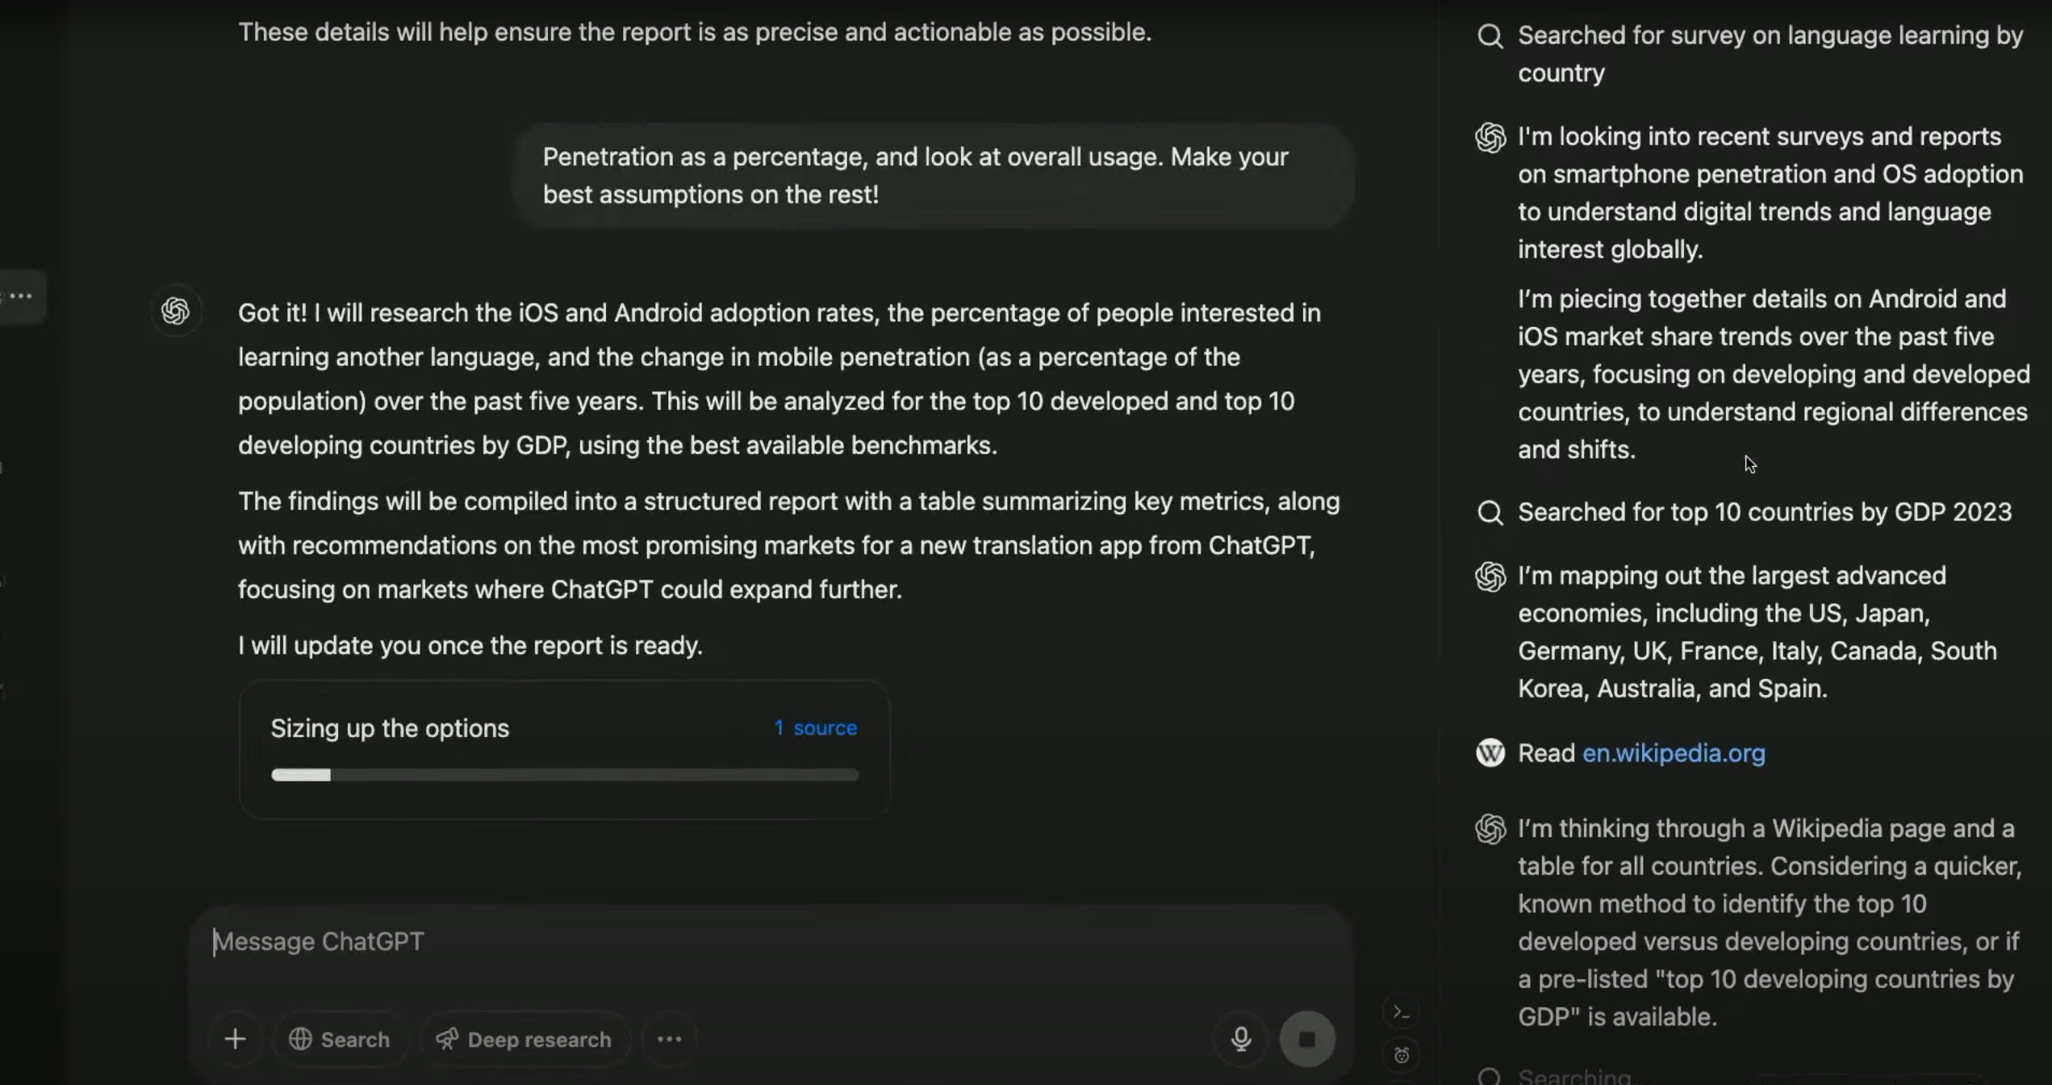The height and width of the screenshot is (1085, 2052).
Task: Stop the response with the square button
Action: (1307, 1039)
